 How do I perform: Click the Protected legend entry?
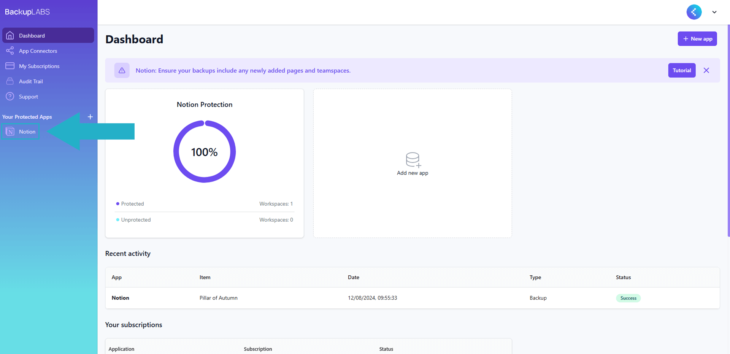click(130, 204)
